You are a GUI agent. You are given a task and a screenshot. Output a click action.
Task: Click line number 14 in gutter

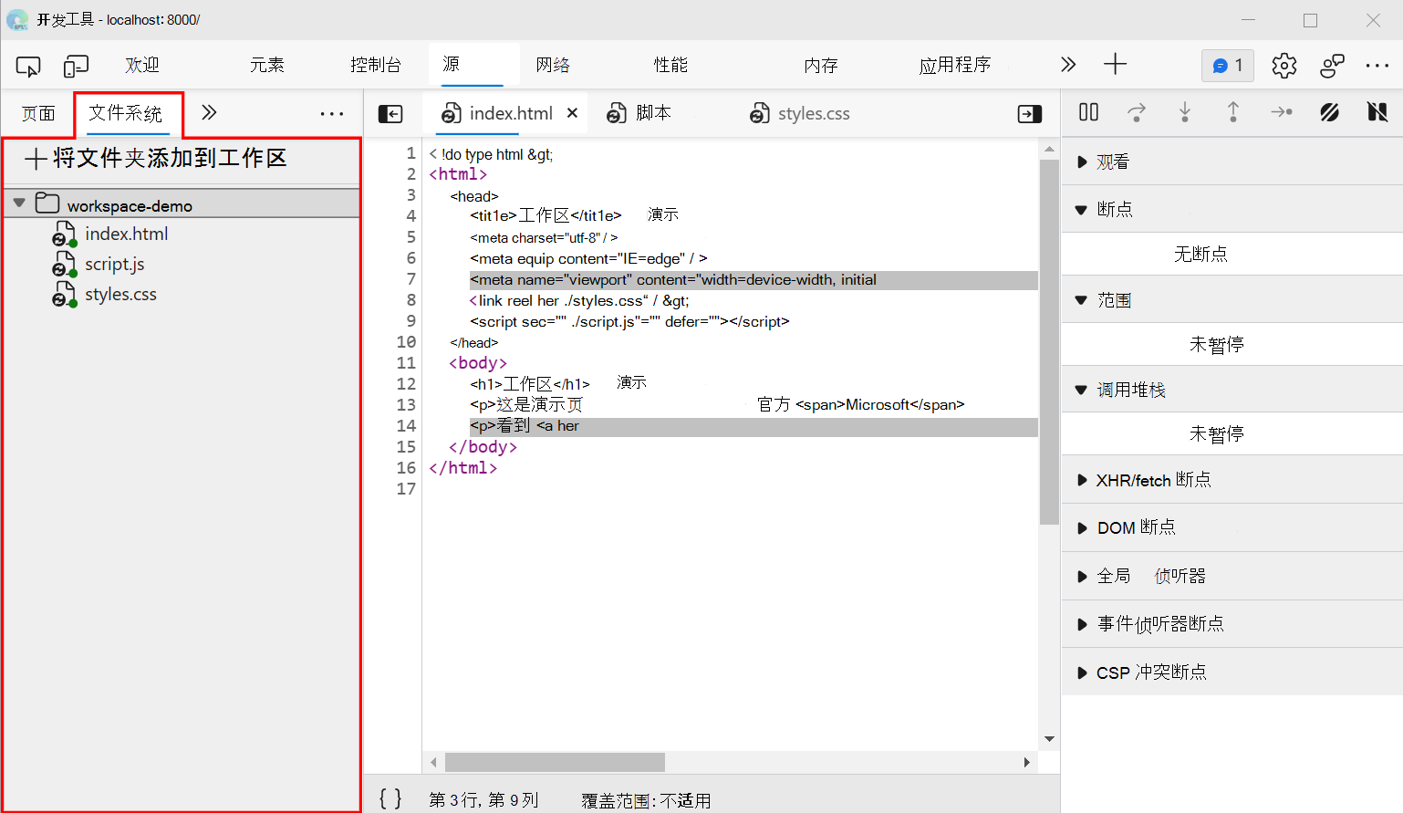click(x=407, y=426)
